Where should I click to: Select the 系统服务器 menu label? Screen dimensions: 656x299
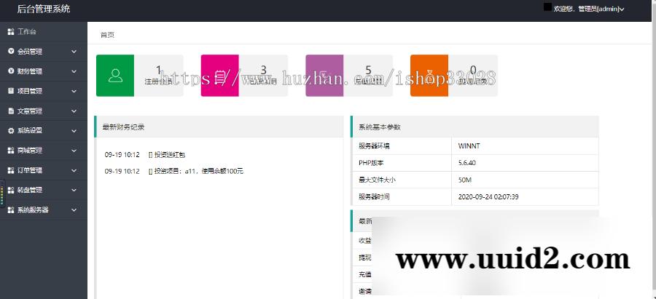point(33,210)
